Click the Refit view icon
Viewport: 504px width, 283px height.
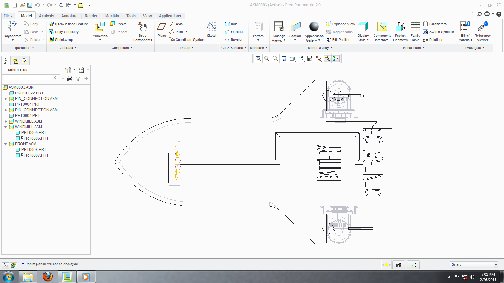(258, 58)
